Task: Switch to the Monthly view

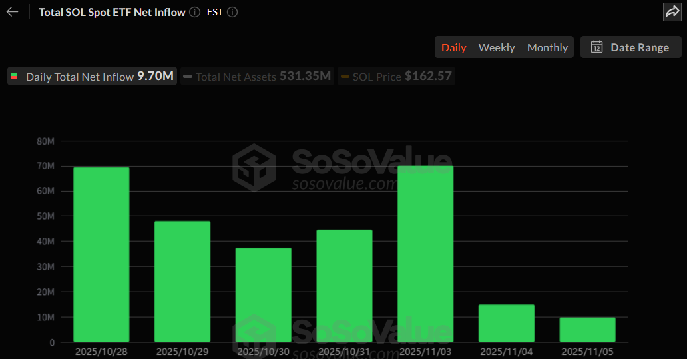Action: [x=547, y=47]
